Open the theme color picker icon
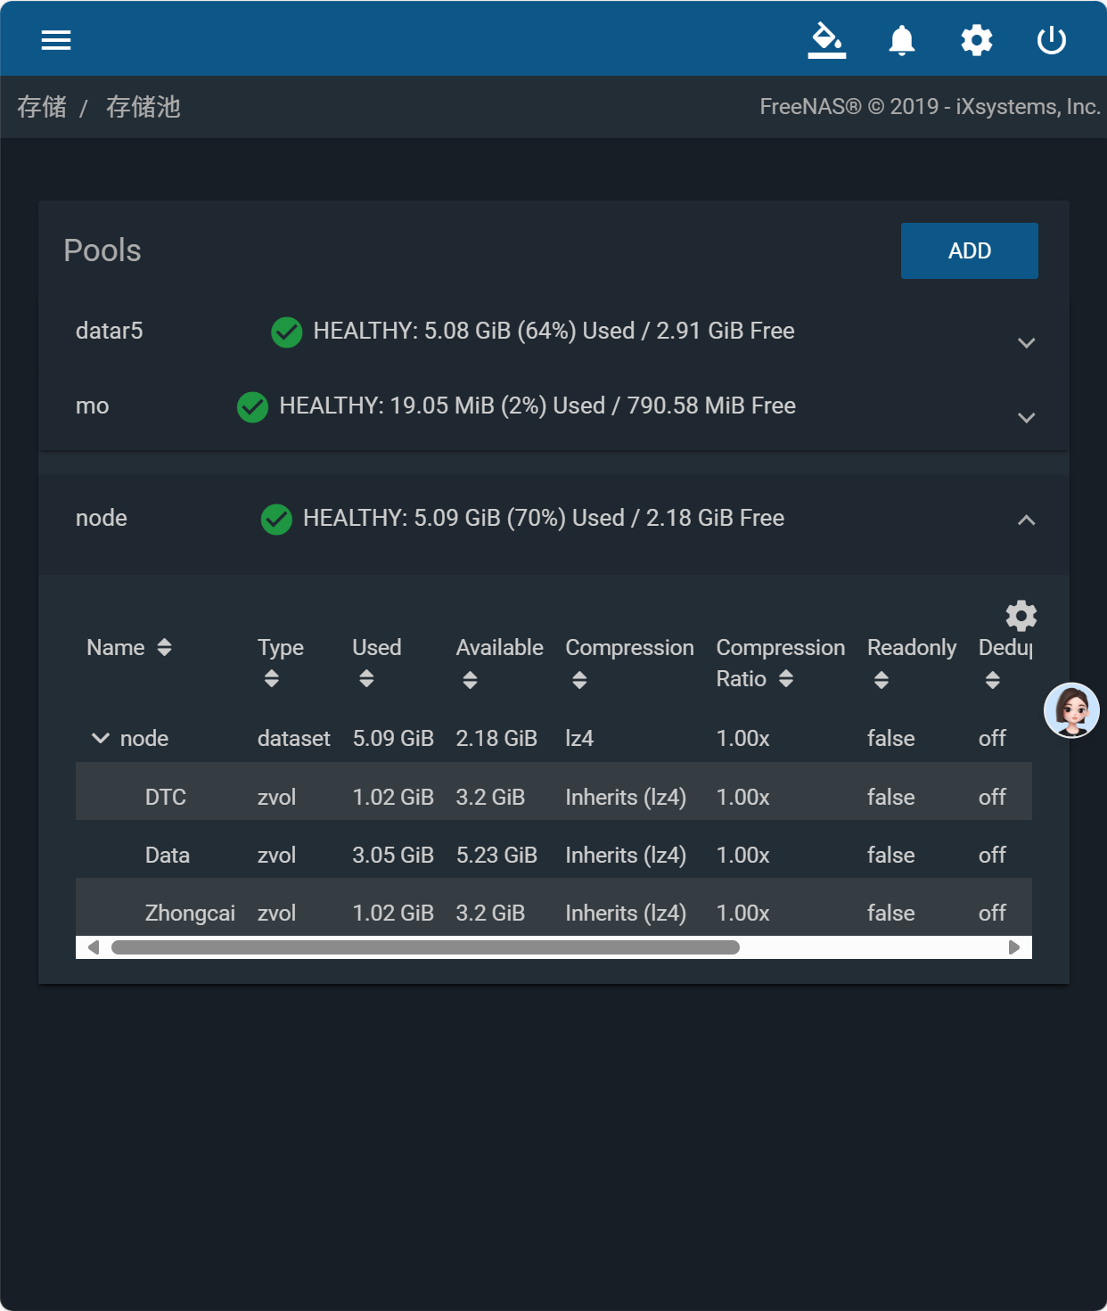Screen dimensions: 1107x1311 (827, 40)
